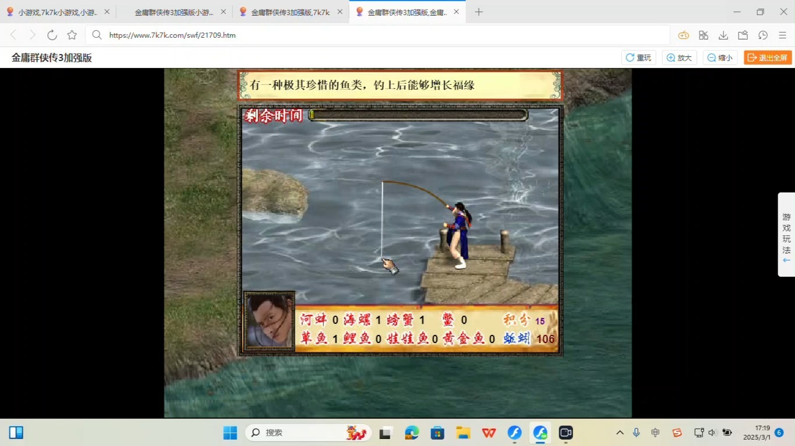Screen dimensions: 795x446
Task: Open the Windows Start menu
Action: click(x=230, y=433)
